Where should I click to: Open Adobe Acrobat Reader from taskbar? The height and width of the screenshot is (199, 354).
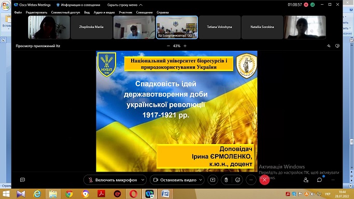[101, 194]
